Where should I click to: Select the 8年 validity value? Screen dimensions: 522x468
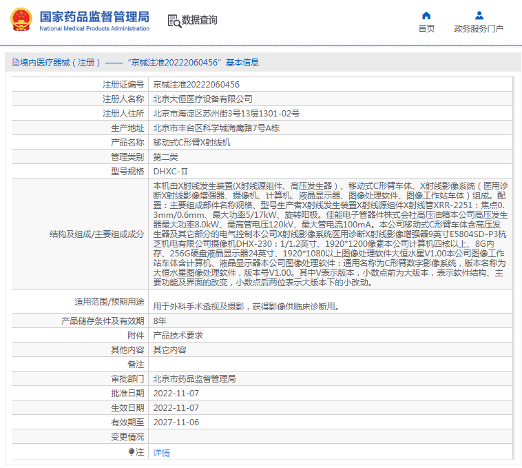point(160,321)
